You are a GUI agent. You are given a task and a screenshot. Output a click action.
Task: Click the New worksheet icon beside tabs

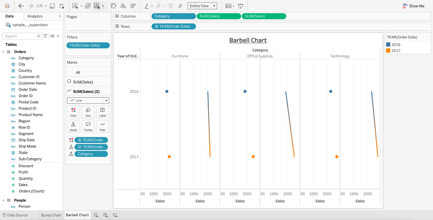96,215
